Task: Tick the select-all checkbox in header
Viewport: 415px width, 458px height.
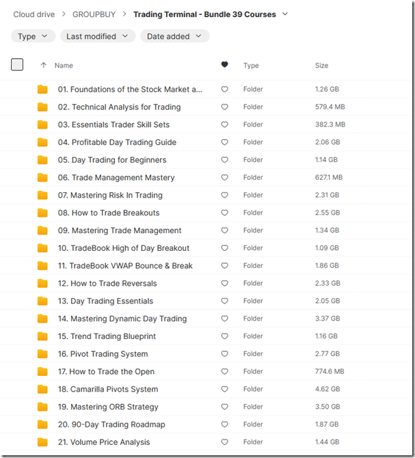Action: pos(17,64)
